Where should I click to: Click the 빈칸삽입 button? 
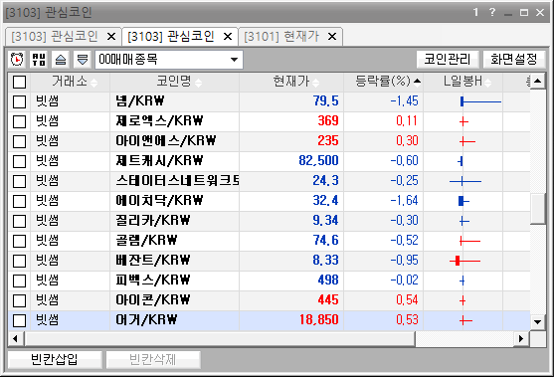[55, 360]
